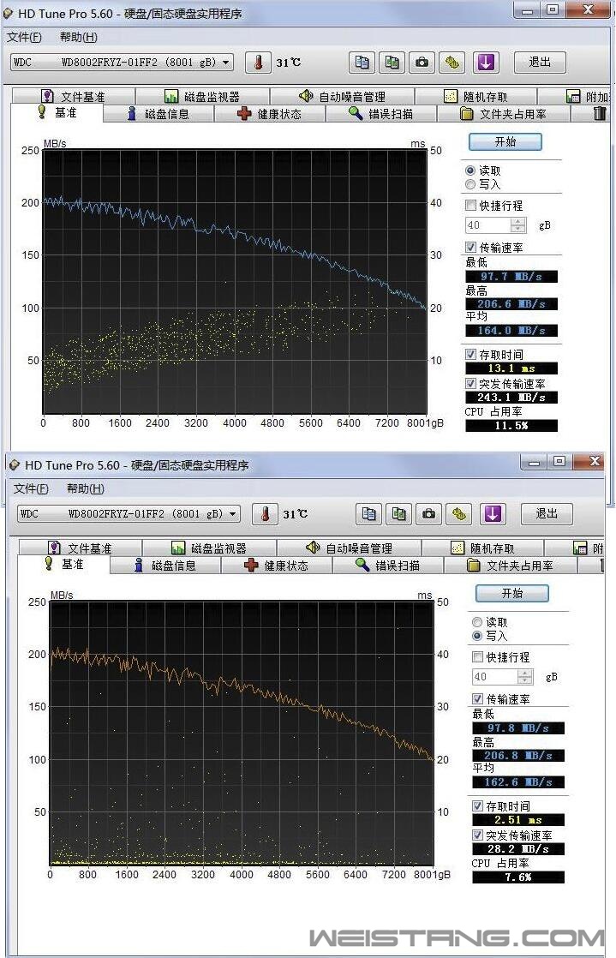616x958 pixels.
Task: Click thermometer temperature icon in upper window
Action: tap(259, 63)
